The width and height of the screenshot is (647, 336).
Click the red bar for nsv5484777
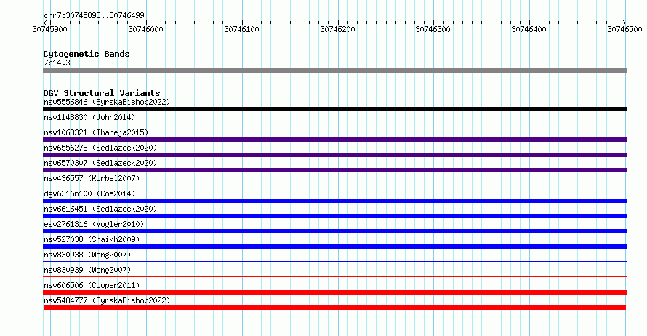point(334,308)
